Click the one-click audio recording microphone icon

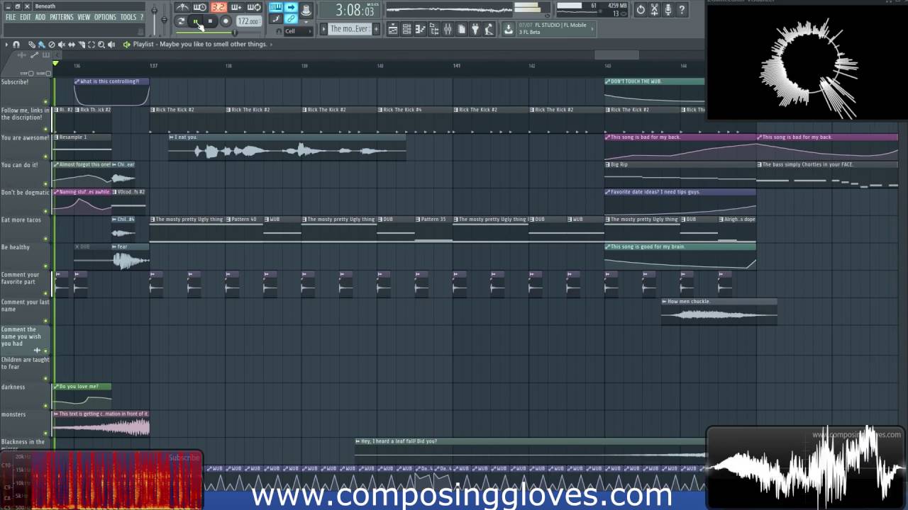668,10
